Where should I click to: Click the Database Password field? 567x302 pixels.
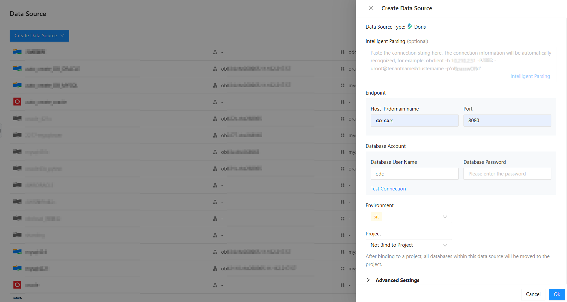[x=507, y=174]
